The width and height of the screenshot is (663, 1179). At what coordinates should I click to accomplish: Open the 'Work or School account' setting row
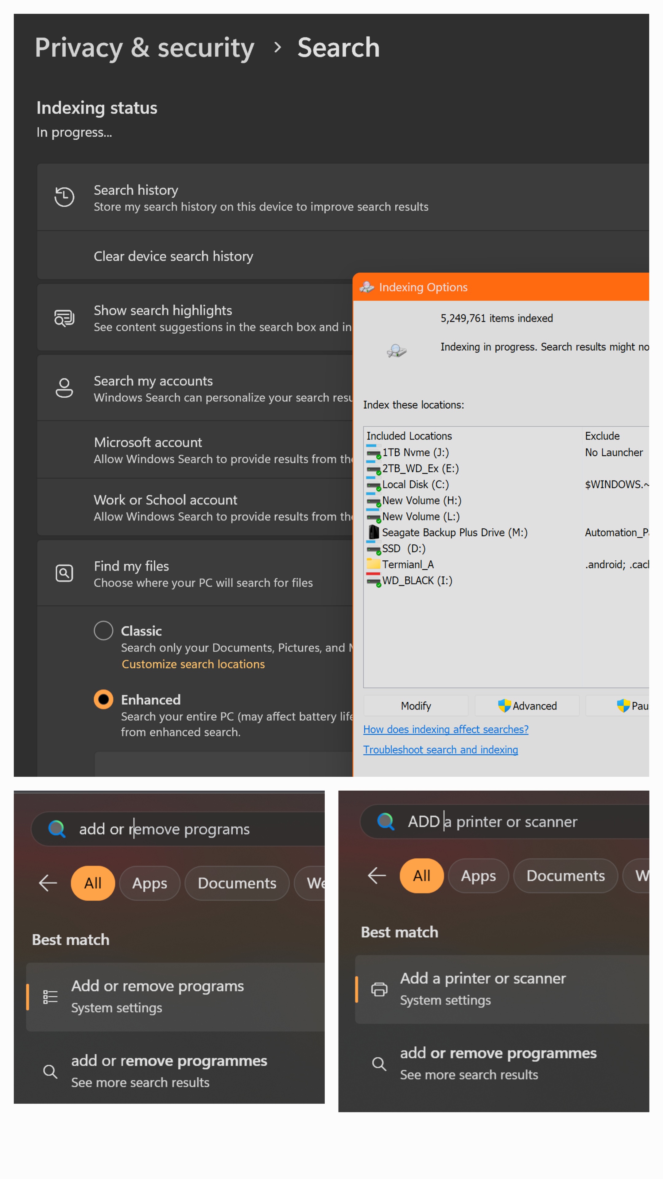point(195,507)
